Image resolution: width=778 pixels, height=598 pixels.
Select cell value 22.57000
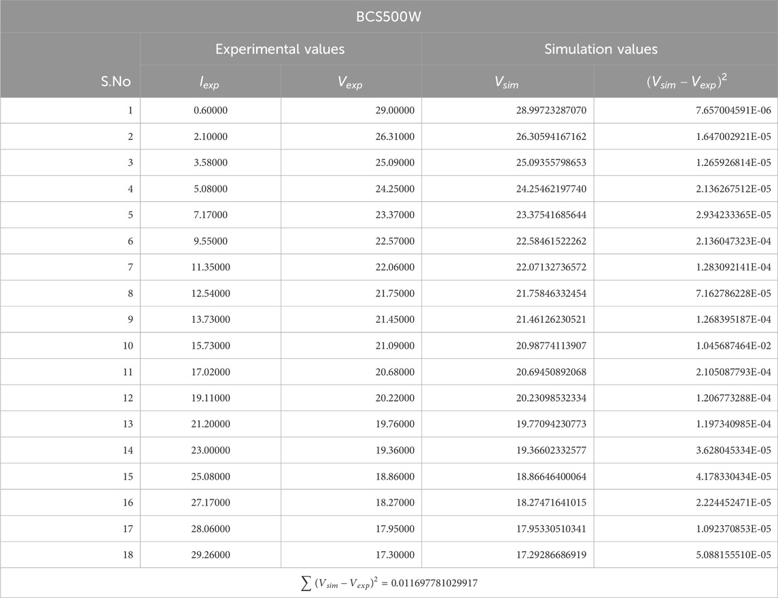395,241
